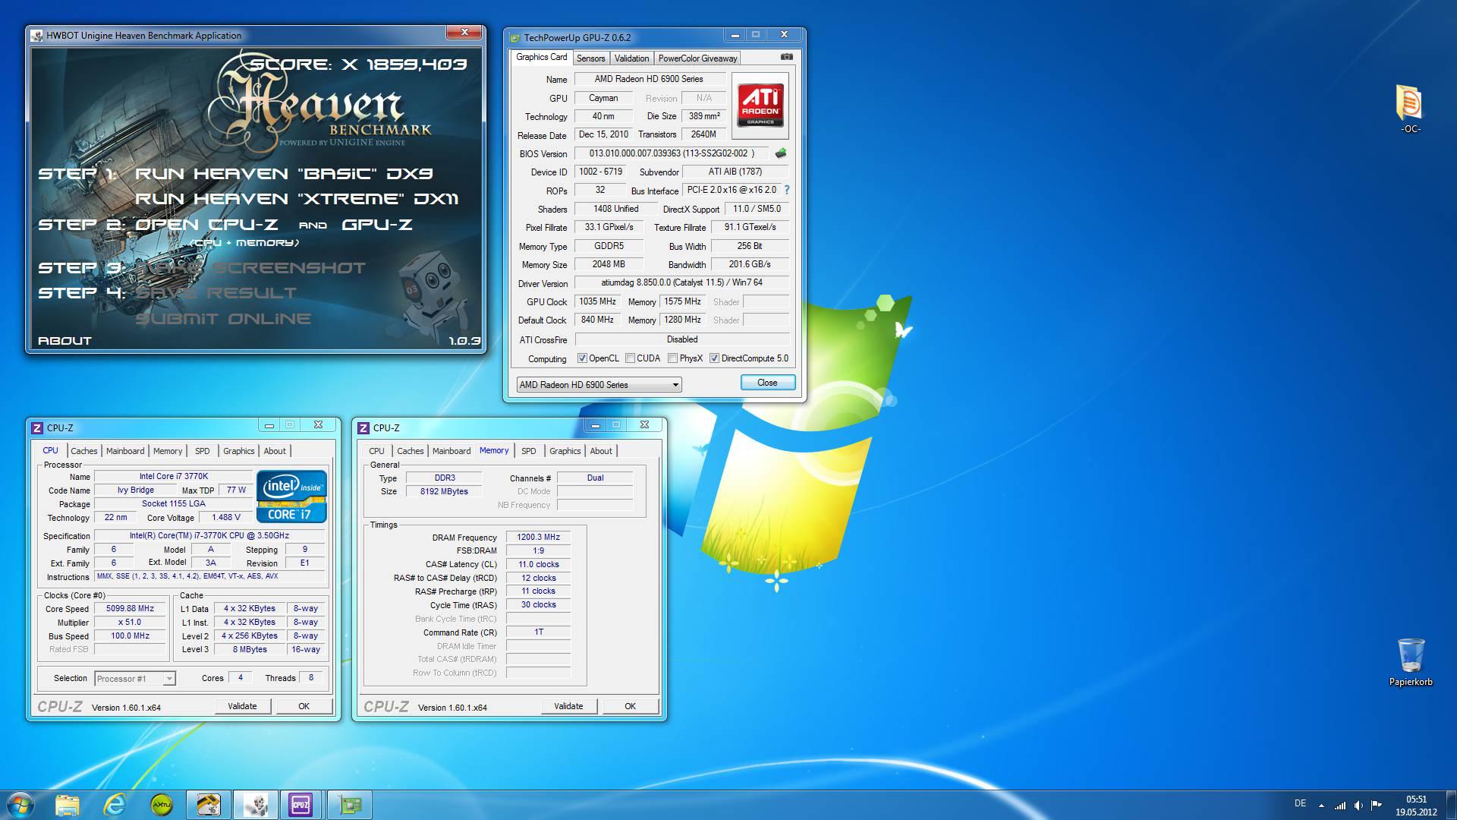Screen dimensions: 1457x820
Task: Click the GPU-Z screenshot camera icon
Action: tap(787, 57)
